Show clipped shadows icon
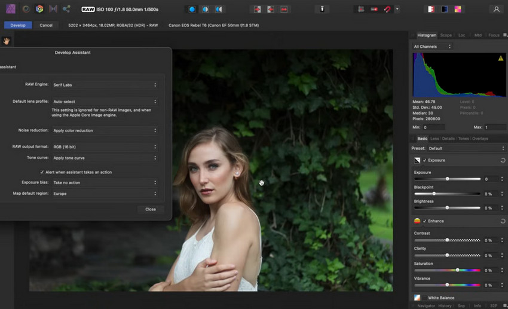 point(445,10)
